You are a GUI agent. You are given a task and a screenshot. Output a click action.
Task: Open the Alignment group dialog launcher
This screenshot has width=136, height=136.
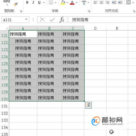coord(134,11)
